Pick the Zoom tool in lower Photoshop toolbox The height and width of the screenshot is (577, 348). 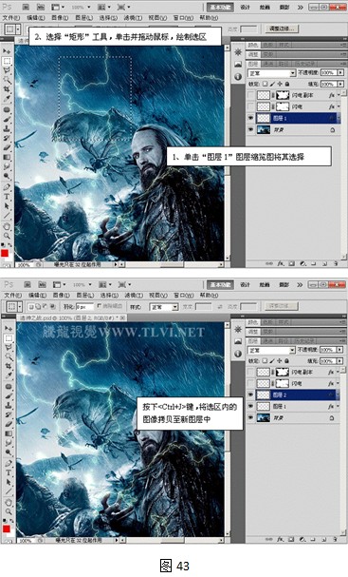(8, 511)
